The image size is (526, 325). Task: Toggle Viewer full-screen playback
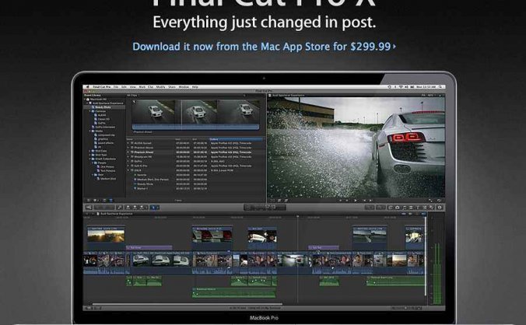point(430,201)
